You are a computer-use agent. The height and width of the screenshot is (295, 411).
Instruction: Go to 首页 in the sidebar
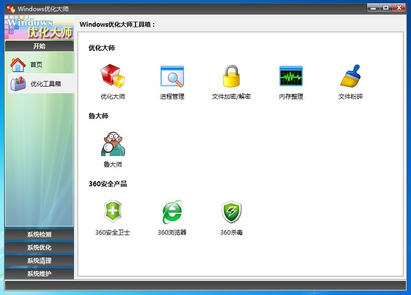click(35, 64)
